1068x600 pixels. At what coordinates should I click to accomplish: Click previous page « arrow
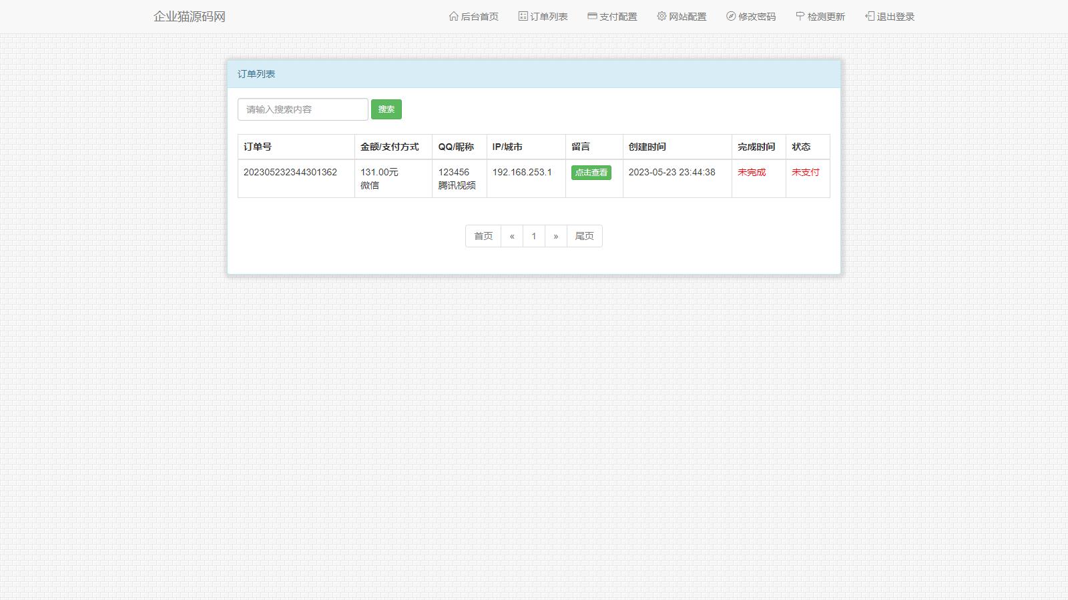(x=512, y=236)
